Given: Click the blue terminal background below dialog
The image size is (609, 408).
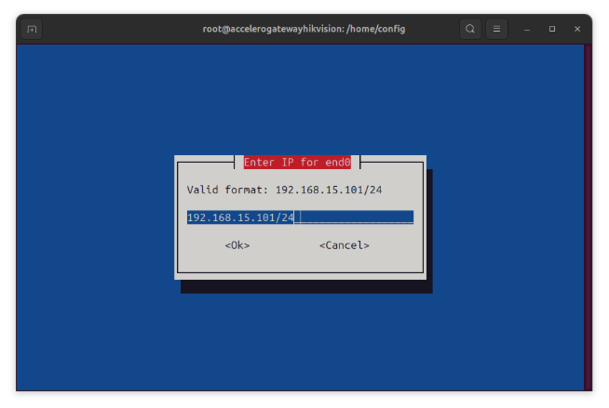Looking at the screenshot, I should coord(300,343).
